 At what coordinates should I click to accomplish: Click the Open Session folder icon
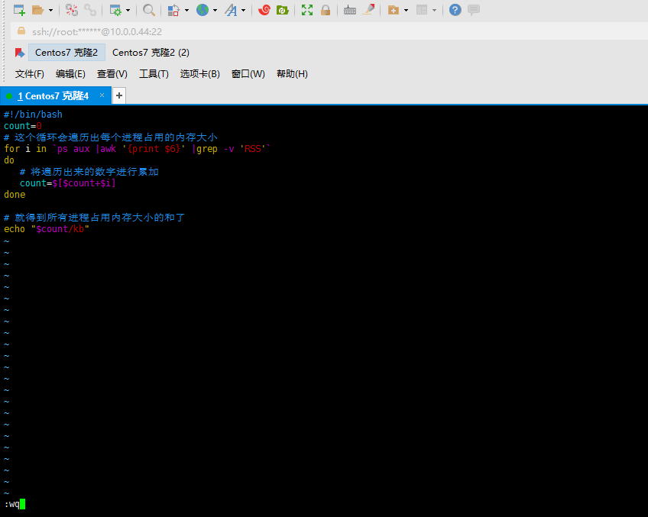coord(37,10)
